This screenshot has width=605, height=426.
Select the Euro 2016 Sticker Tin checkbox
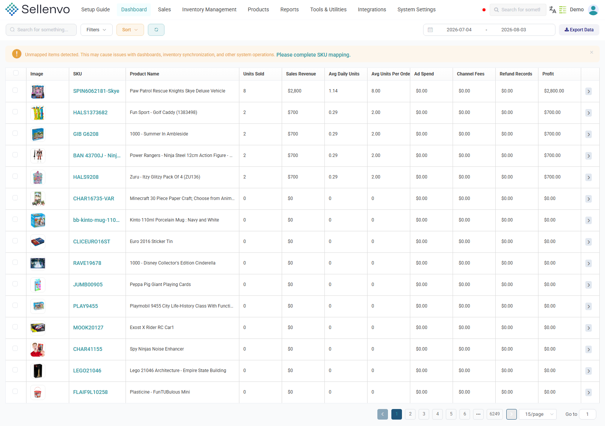tap(15, 241)
